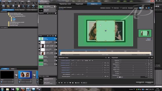Open the Слои panel gear settings icon

(56, 36)
